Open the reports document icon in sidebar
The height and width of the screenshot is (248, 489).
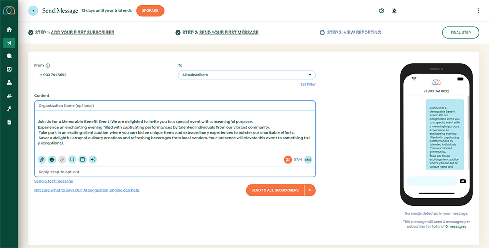tap(9, 122)
